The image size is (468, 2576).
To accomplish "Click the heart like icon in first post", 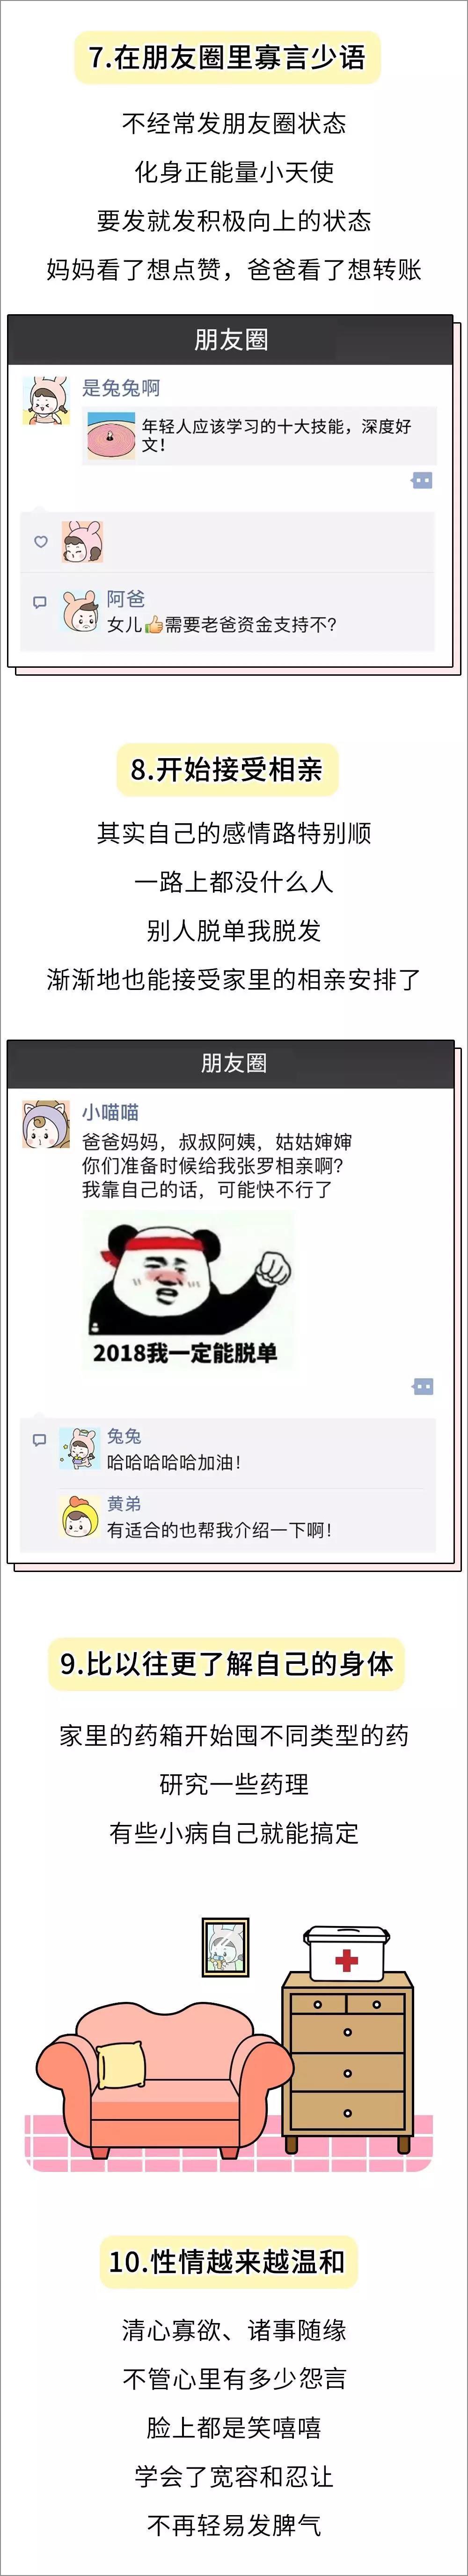I will [x=41, y=541].
